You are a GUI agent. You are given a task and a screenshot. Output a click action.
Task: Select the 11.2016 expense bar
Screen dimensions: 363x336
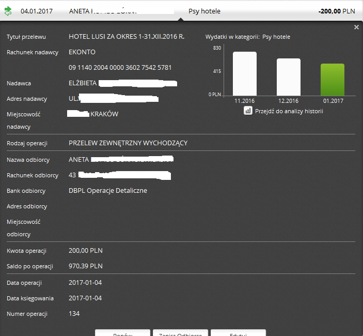(244, 73)
